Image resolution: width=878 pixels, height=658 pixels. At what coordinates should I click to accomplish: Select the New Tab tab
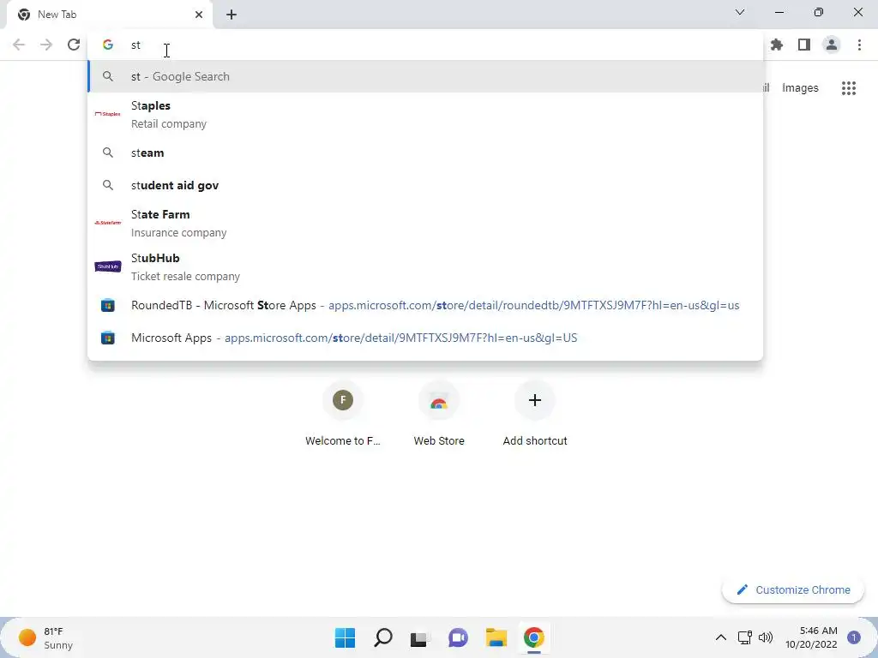(x=109, y=15)
